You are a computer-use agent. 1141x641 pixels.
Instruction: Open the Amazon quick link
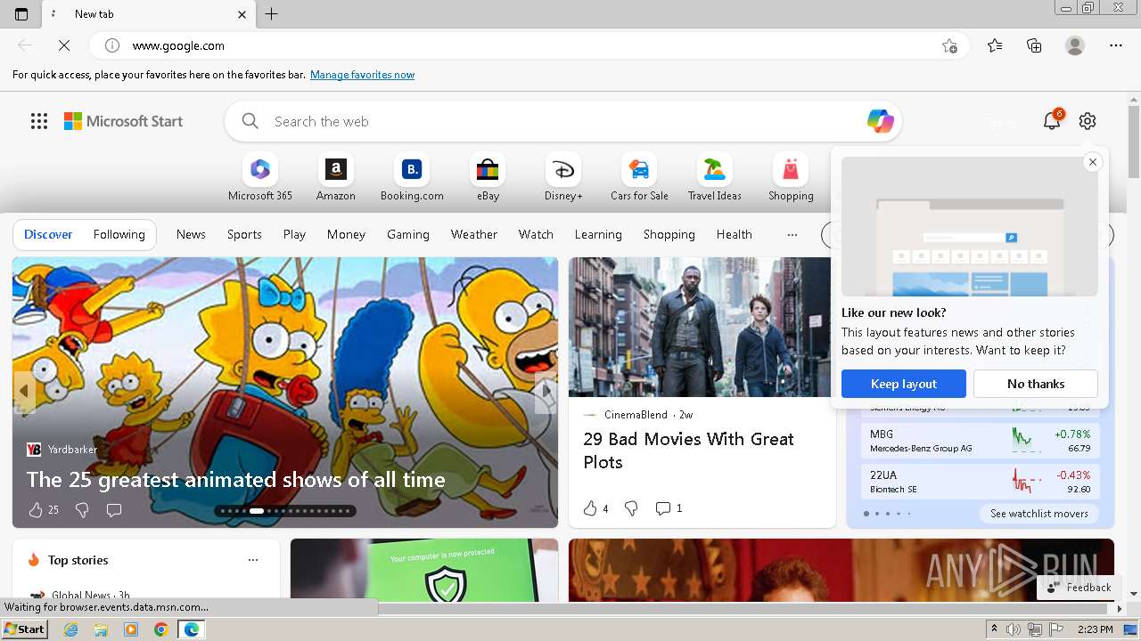click(x=335, y=178)
